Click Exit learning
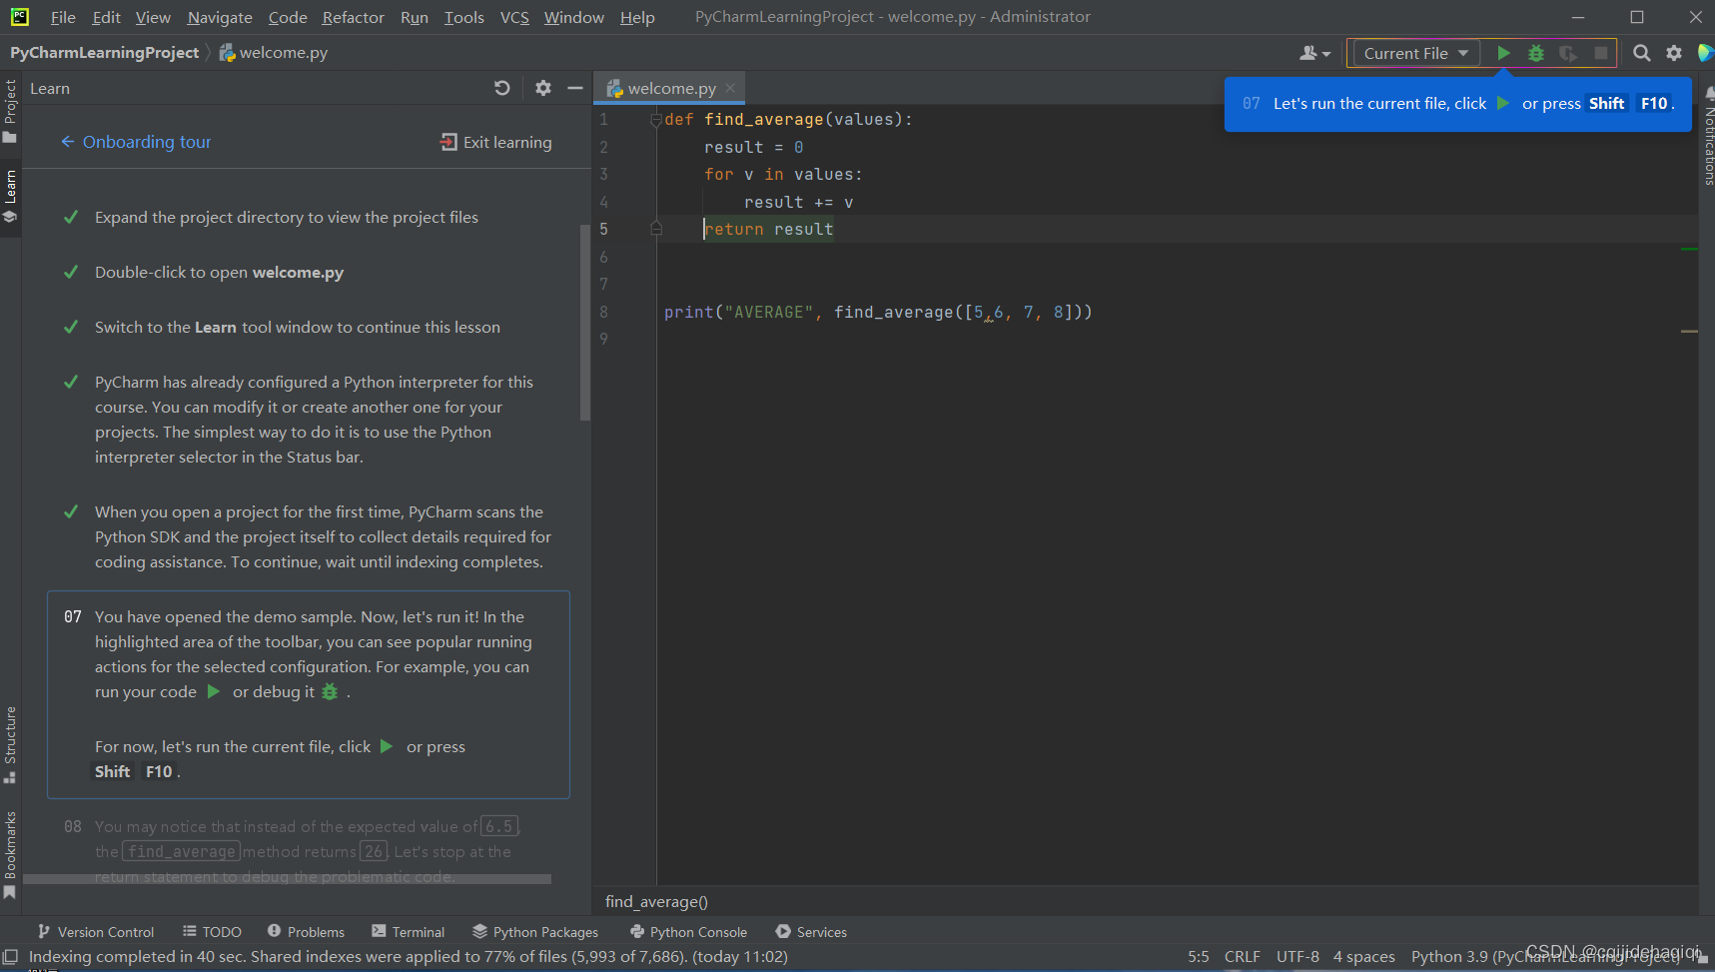The width and height of the screenshot is (1715, 972). click(x=495, y=142)
